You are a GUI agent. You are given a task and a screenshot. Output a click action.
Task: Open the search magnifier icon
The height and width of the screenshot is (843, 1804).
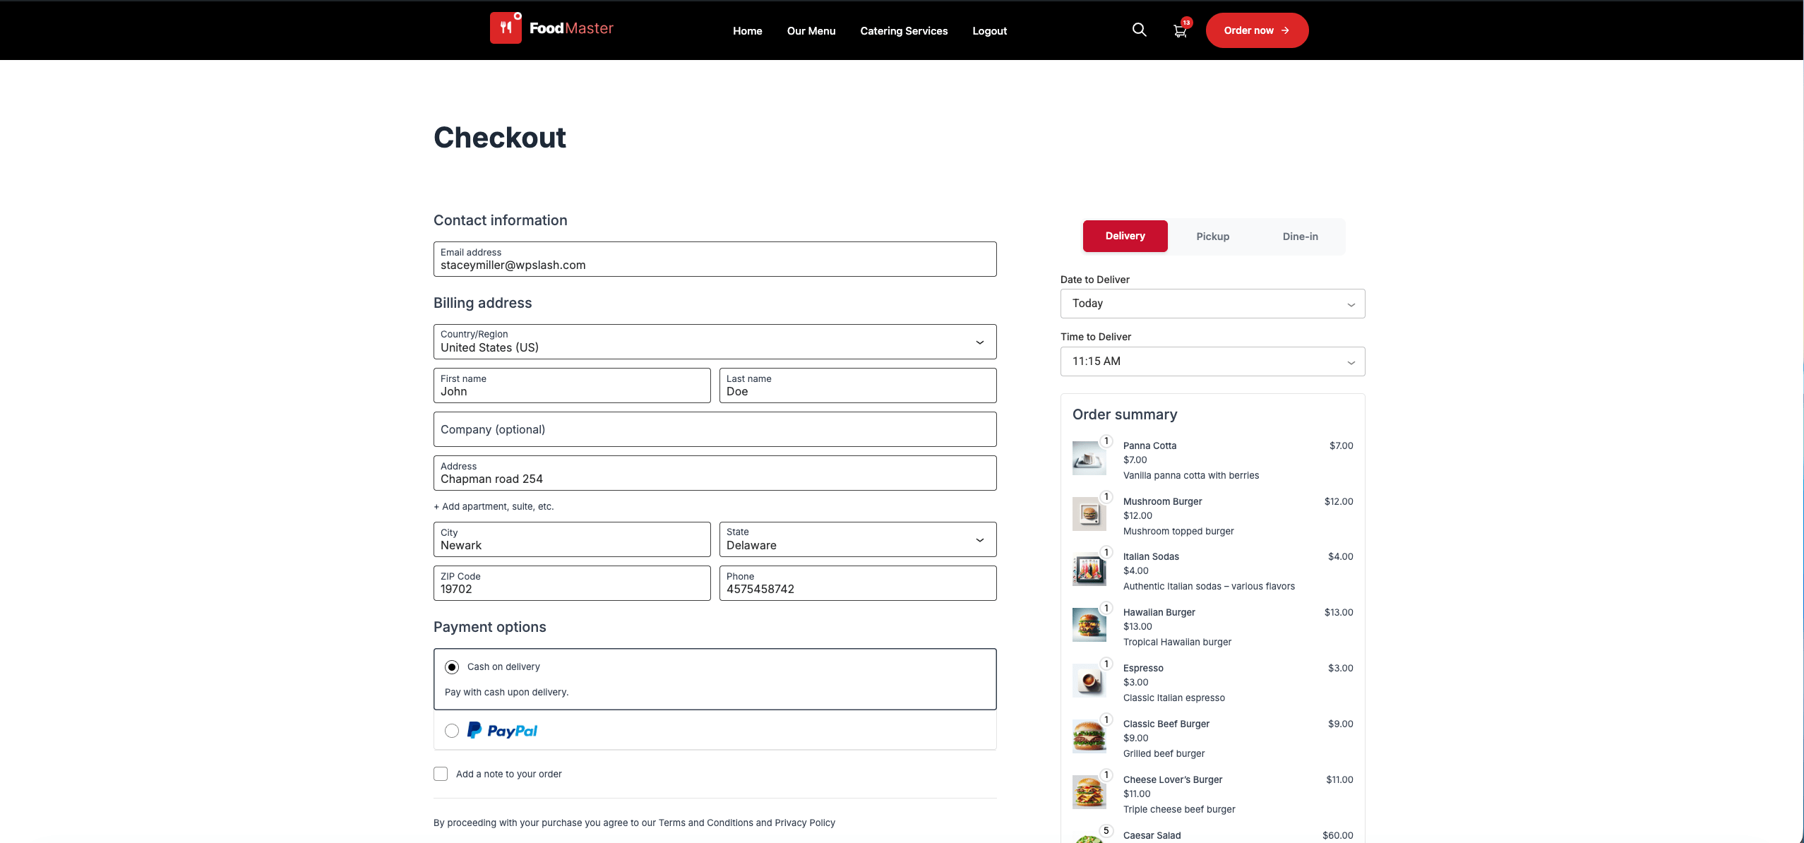click(1139, 30)
